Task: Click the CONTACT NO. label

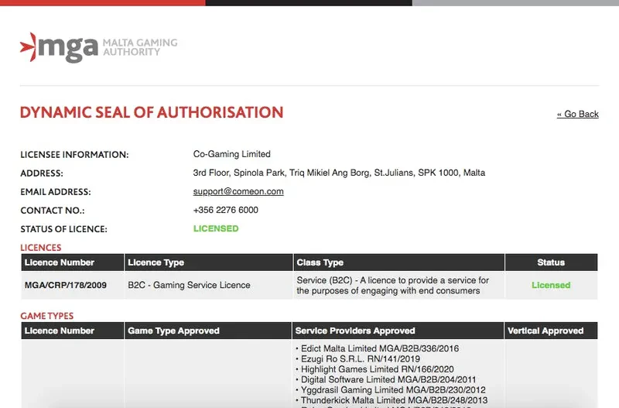Action: click(53, 211)
